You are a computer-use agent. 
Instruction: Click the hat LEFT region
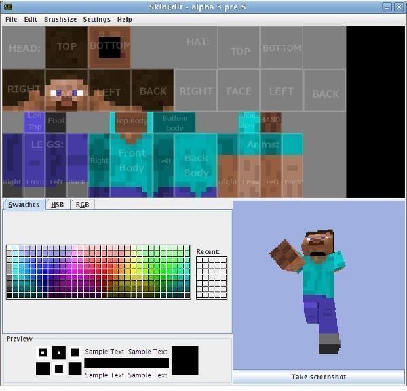click(282, 90)
